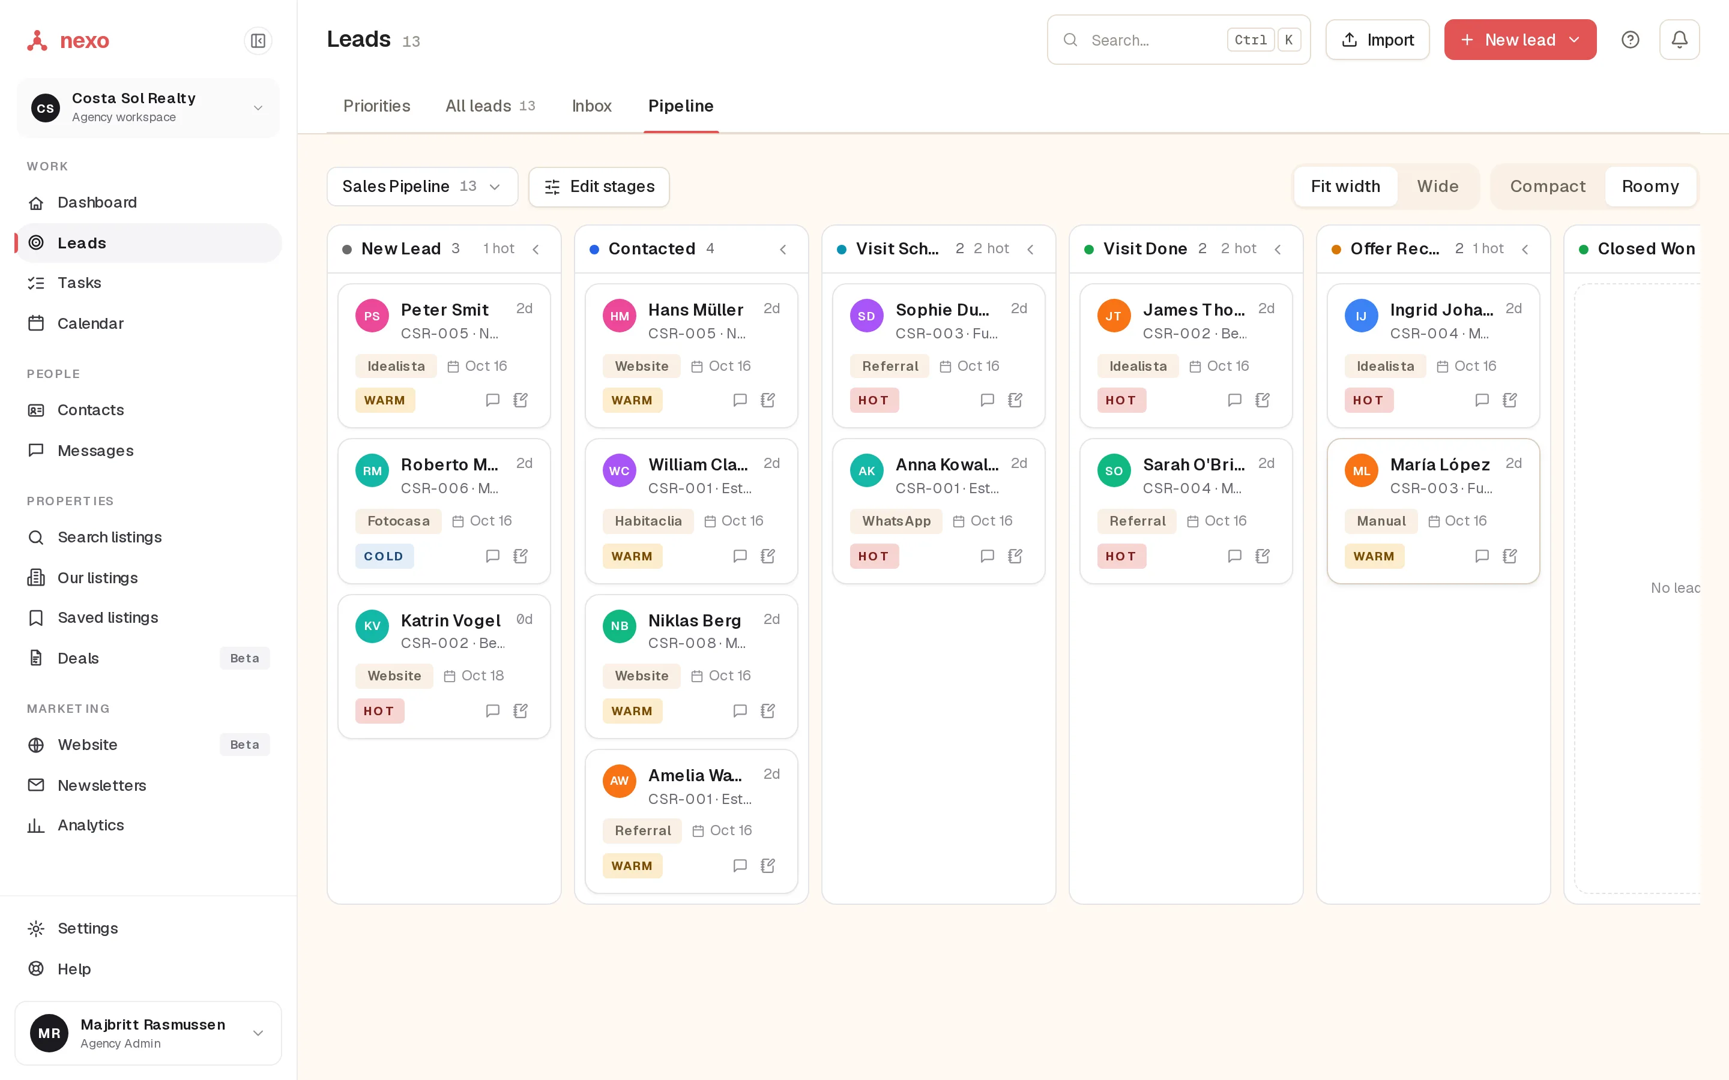Screen dimensions: 1729x1080
Task: Collapse the Visit Done column
Action: pos(1278,249)
